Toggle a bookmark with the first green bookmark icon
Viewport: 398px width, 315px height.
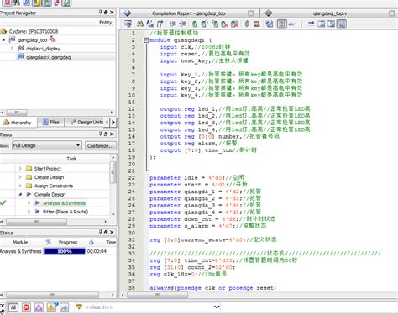pyautogui.click(x=195, y=24)
